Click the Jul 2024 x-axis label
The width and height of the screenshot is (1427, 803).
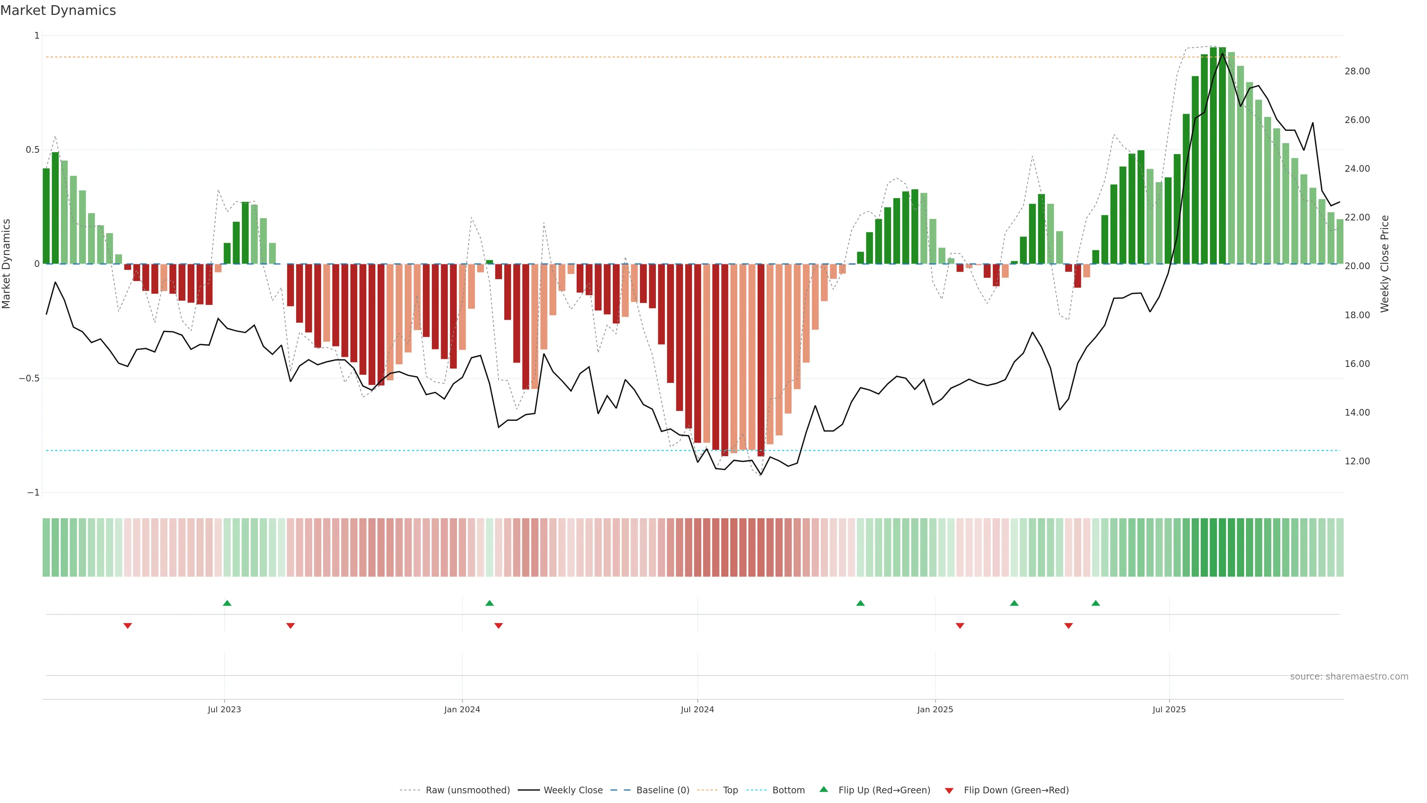tap(697, 709)
